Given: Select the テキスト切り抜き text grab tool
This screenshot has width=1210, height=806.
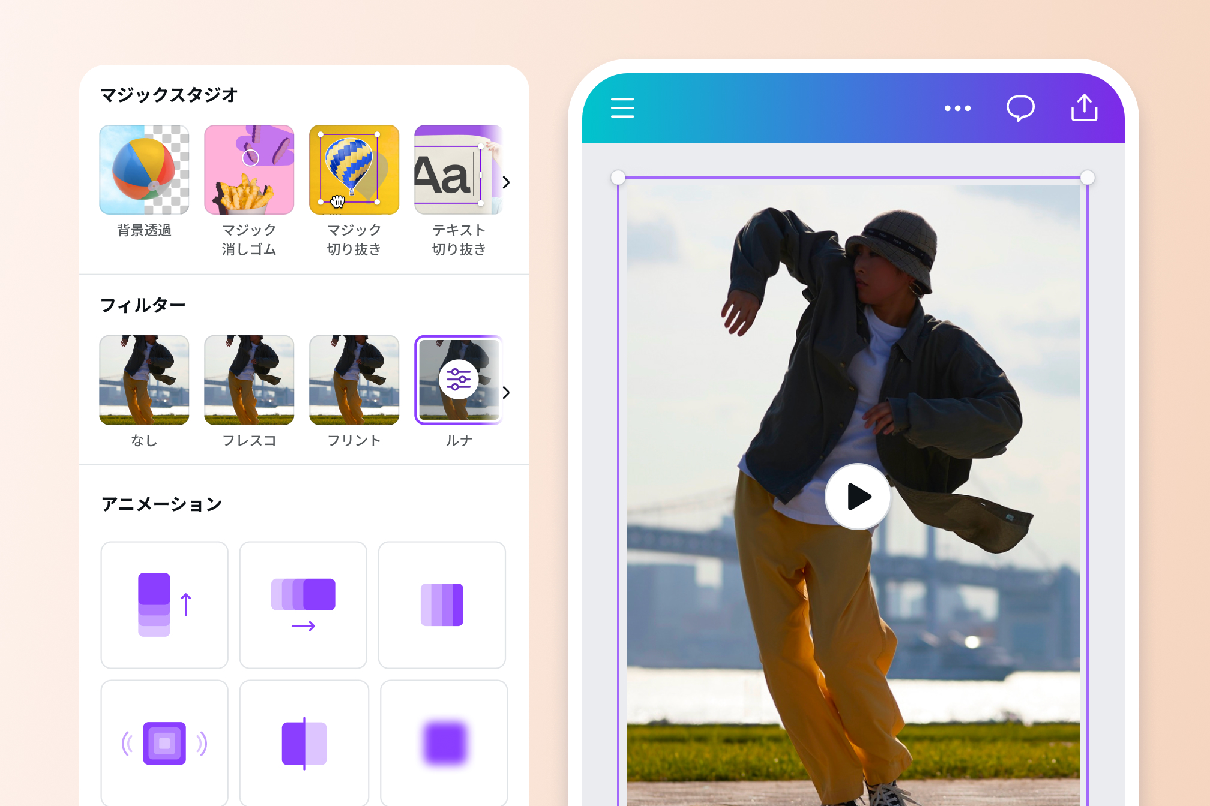Looking at the screenshot, I should point(458,170).
